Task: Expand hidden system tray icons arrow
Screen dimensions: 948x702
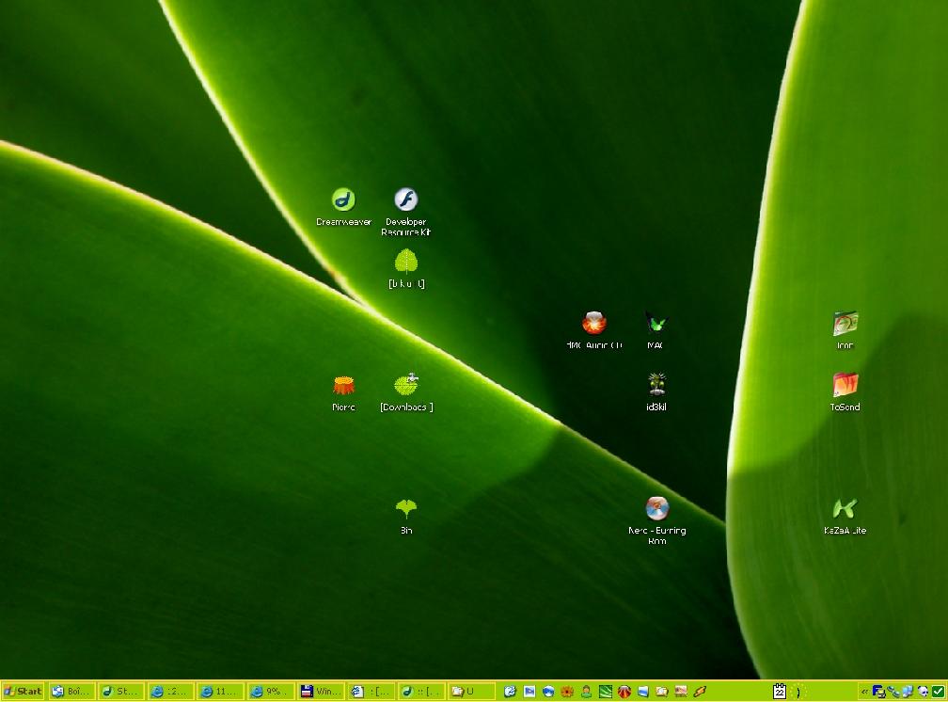Action: (864, 691)
